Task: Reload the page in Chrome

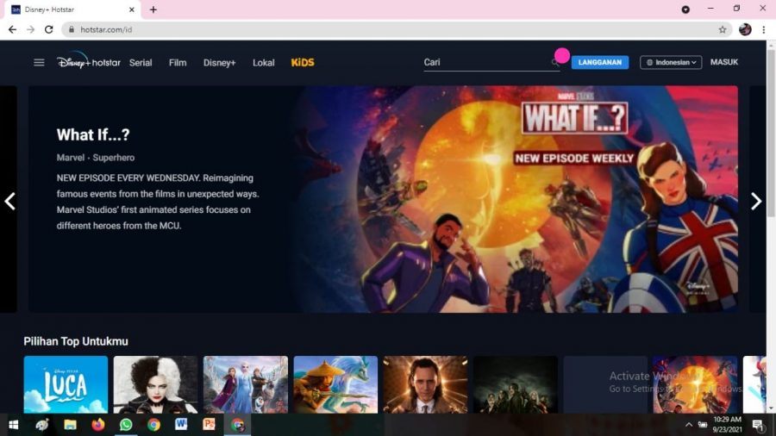Action: tap(48, 29)
